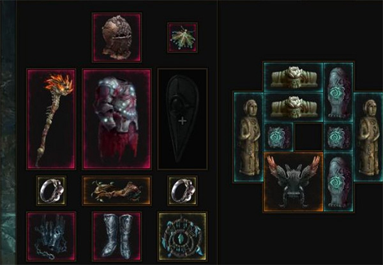The image size is (383, 265).
Task: Select the winged throne relic with the orange border
Action: click(x=294, y=182)
